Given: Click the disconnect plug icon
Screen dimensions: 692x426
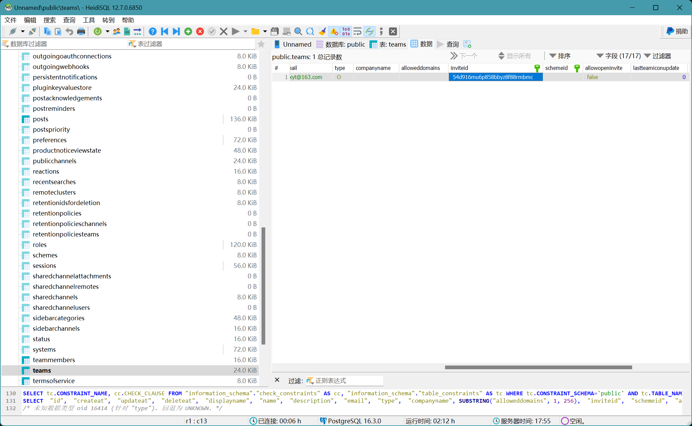Looking at the screenshot, I should pos(32,31).
